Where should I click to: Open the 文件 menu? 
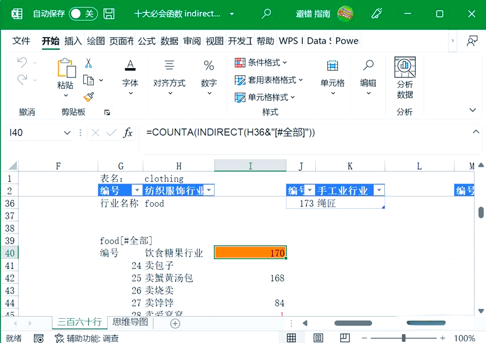21,41
